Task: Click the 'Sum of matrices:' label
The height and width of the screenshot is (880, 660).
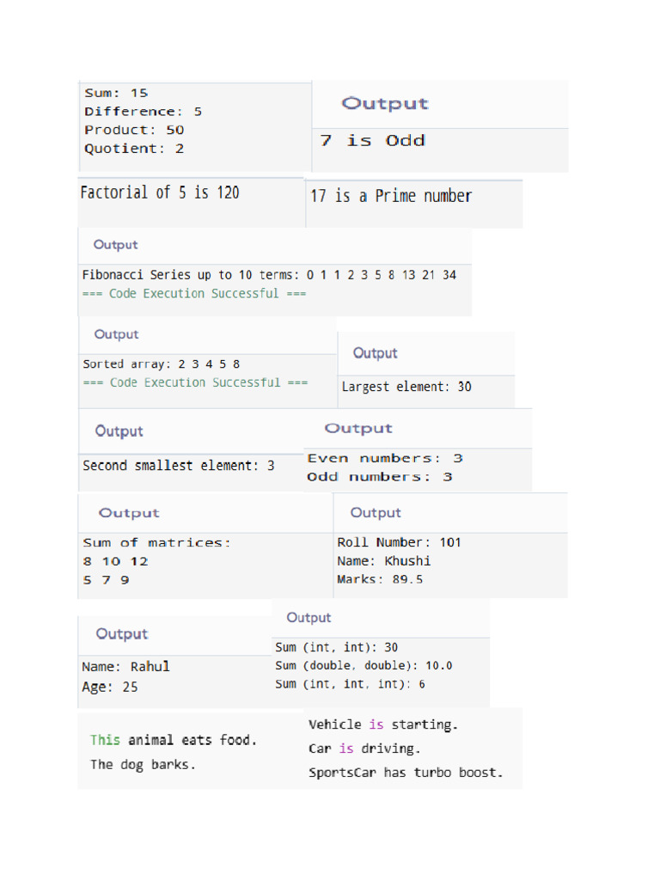Action: coord(156,543)
